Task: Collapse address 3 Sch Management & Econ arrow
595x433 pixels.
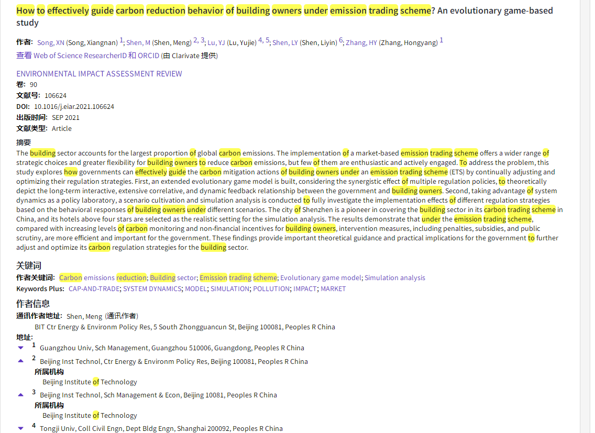Action: (20, 394)
